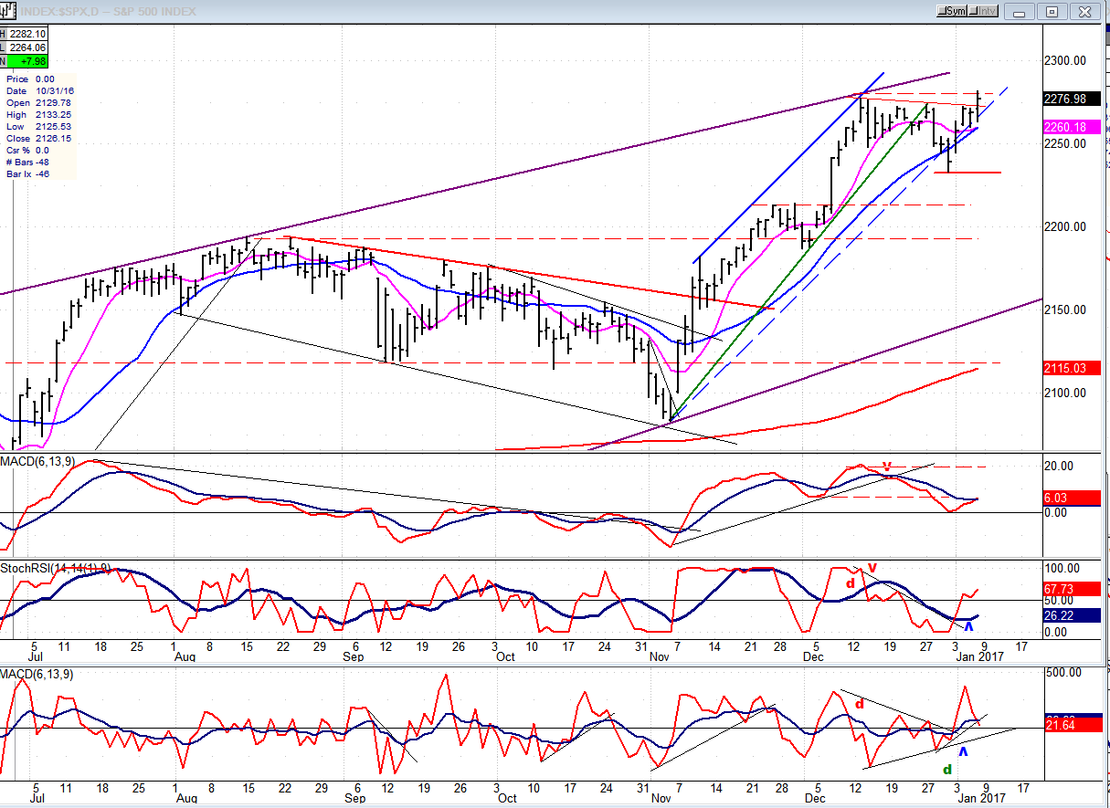Close the S&P 500 chart window
Viewport: 1110px width, 808px height.
pos(1084,11)
